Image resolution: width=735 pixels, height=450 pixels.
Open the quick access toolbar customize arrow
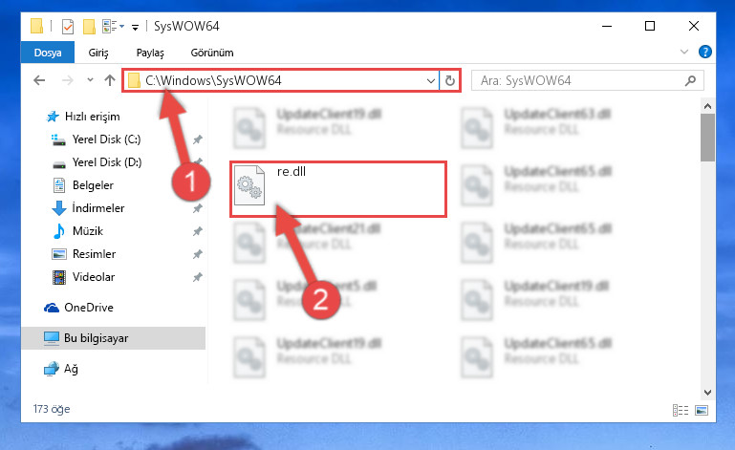pos(135,27)
